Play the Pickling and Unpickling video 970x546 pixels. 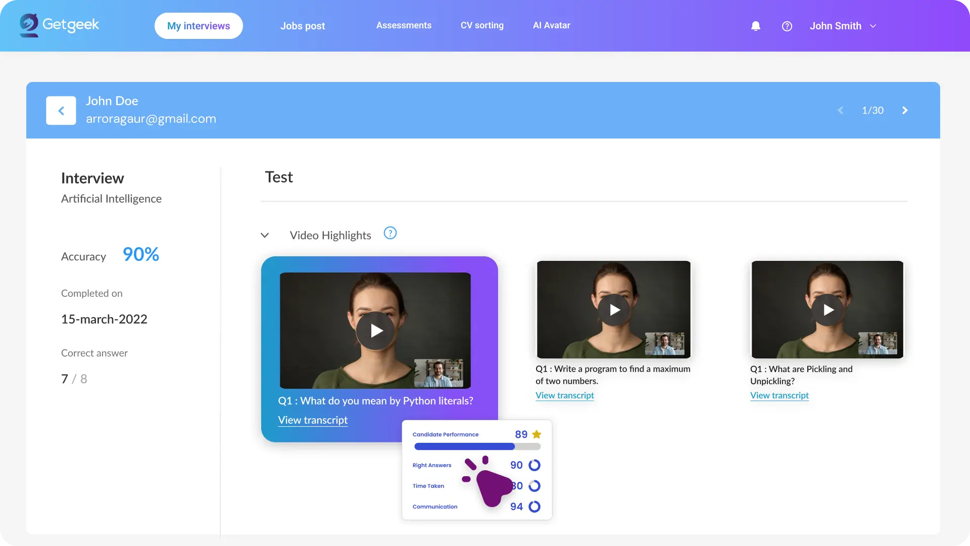828,310
